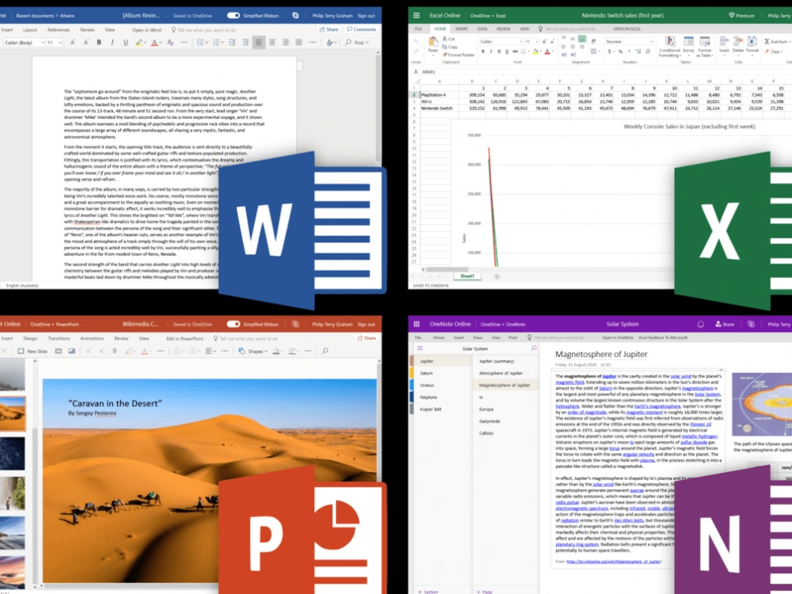Open Conditional Formatting dropdown in Excel
The image size is (792, 594).
tap(669, 47)
